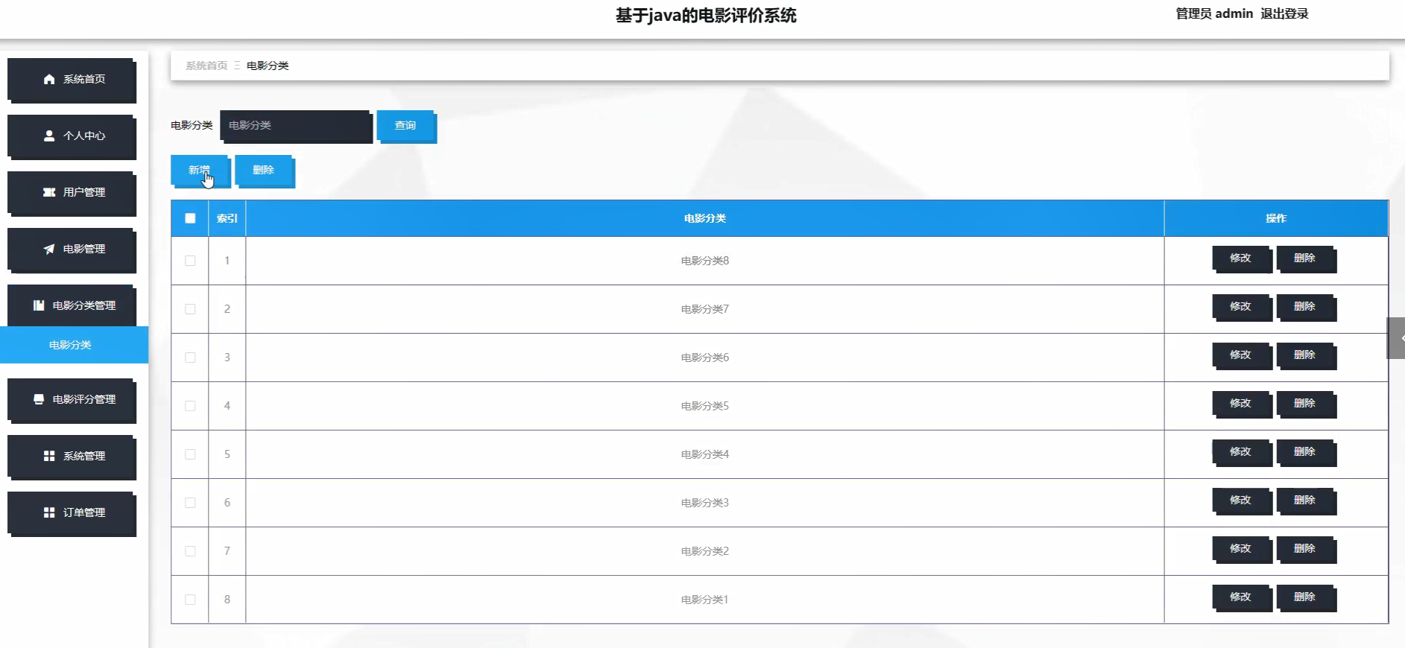Image resolution: width=1405 pixels, height=648 pixels.
Task: Toggle the select-all checkbox in table header
Action: click(190, 218)
